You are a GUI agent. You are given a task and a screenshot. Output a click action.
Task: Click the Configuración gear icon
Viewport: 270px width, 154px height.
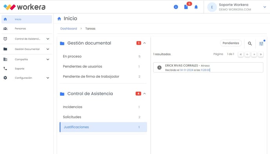(x=5, y=78)
